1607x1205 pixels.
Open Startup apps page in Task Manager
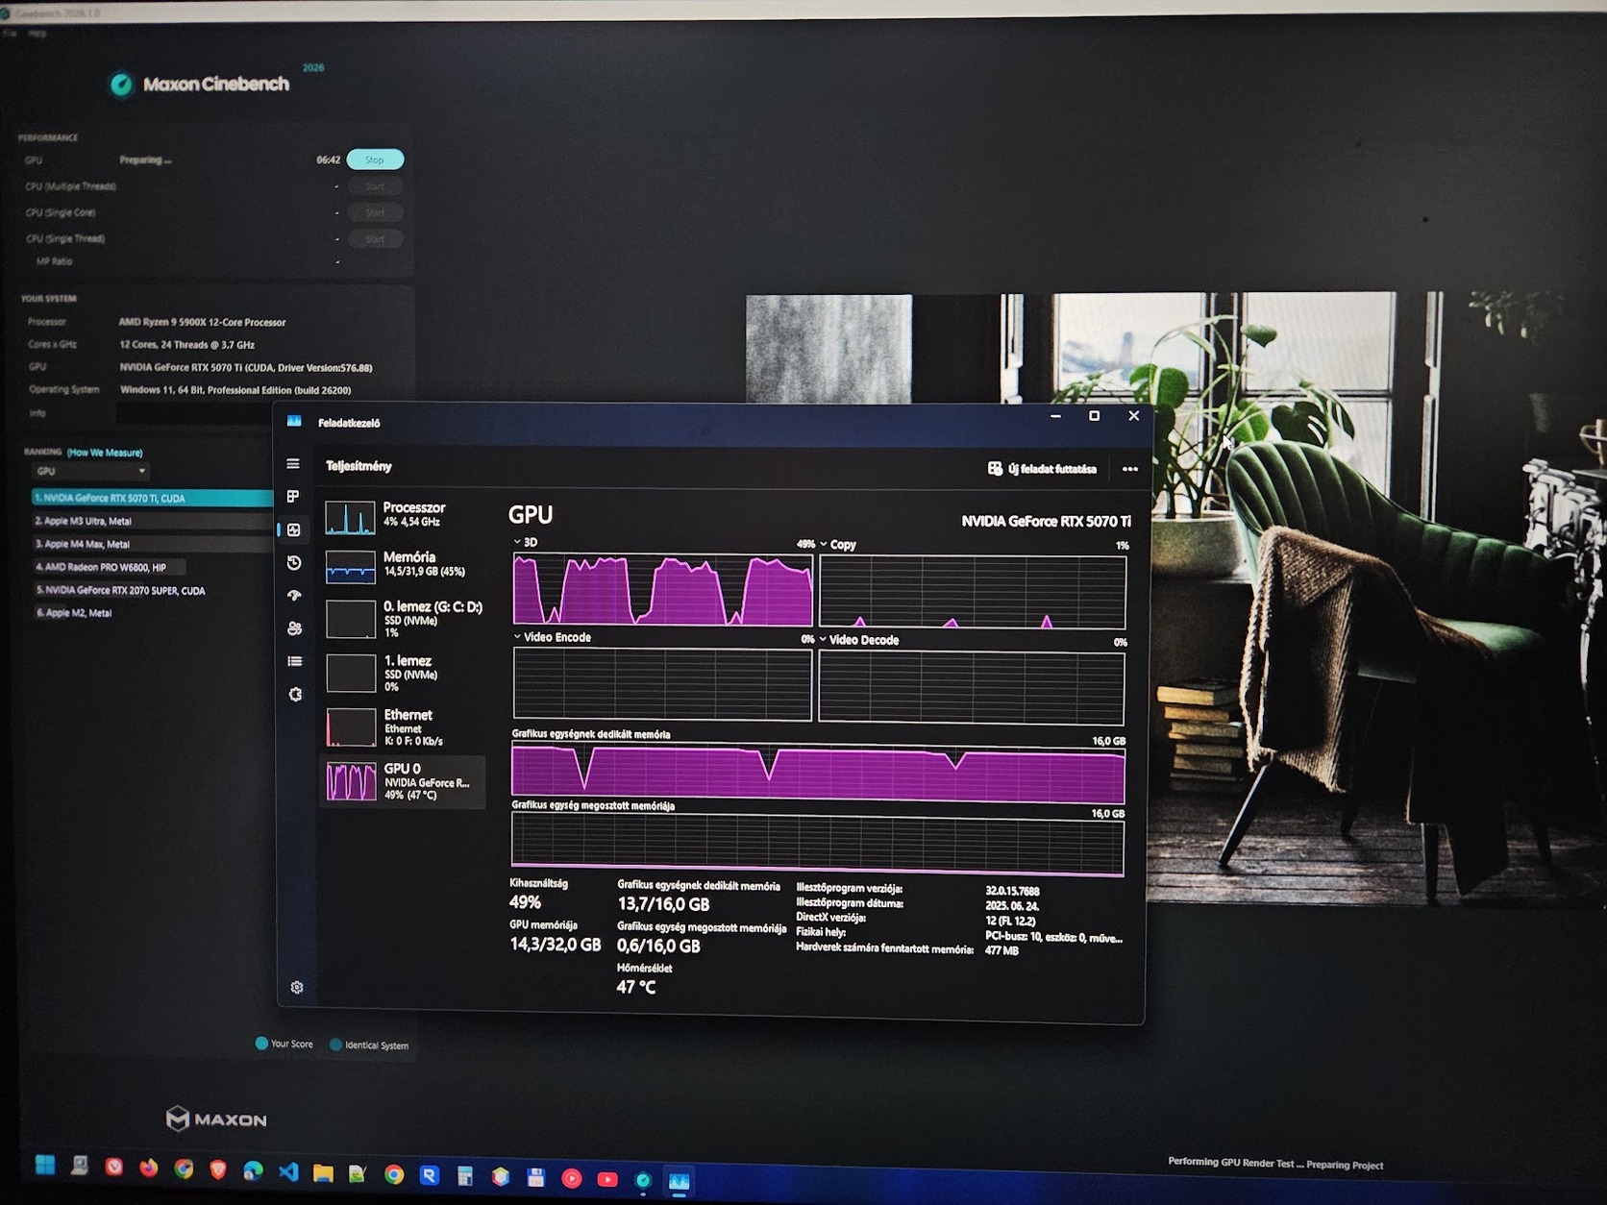coord(294,596)
